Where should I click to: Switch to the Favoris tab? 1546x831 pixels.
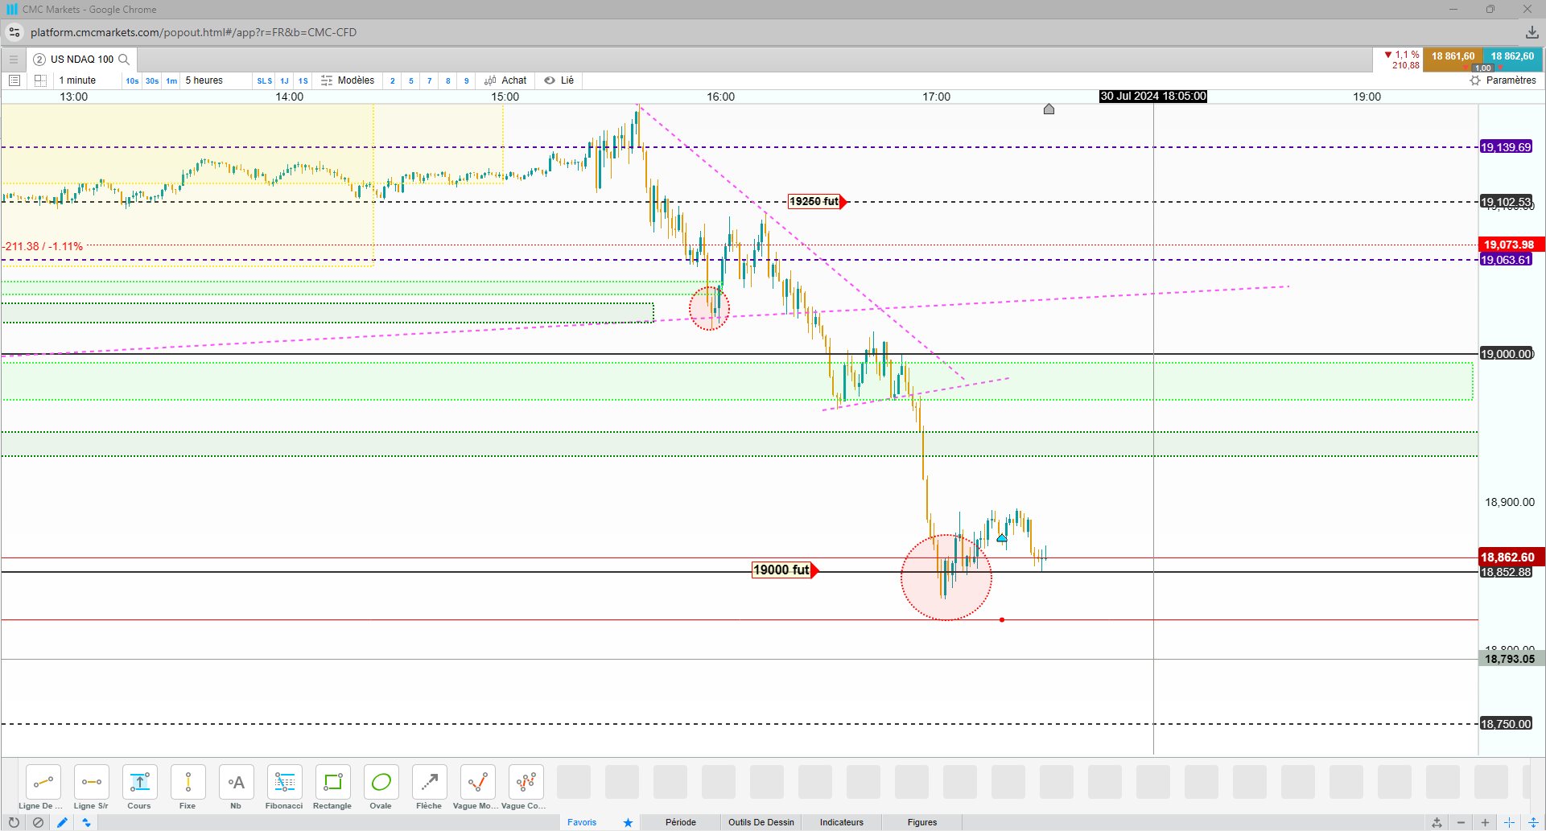582,822
